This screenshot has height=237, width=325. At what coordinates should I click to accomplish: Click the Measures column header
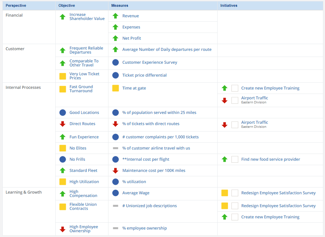pos(120,6)
